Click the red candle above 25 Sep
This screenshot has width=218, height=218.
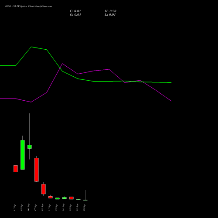(72, 198)
